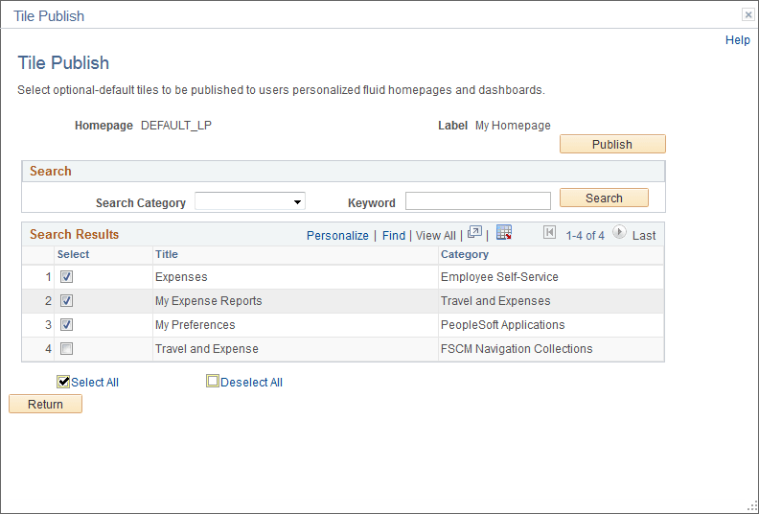Open the Search Category dropdown
This screenshot has width=759, height=514.
click(x=249, y=201)
